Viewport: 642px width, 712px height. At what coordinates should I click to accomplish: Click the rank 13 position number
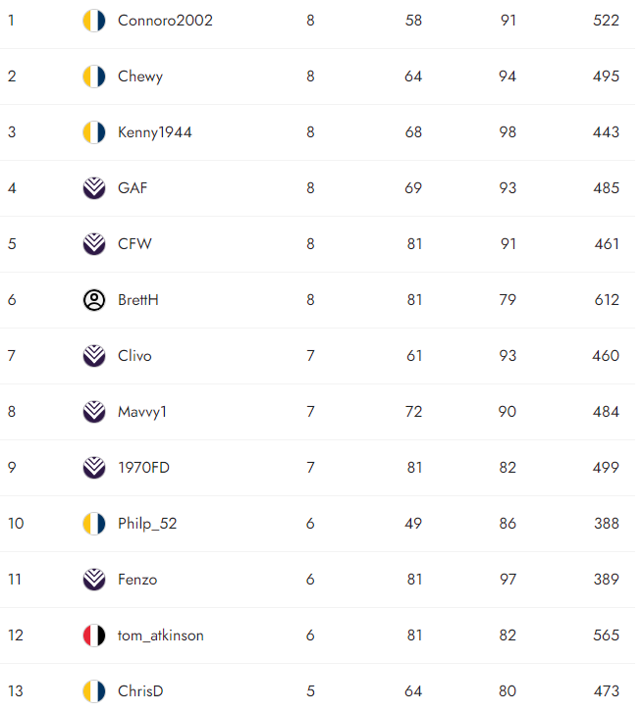click(15, 691)
